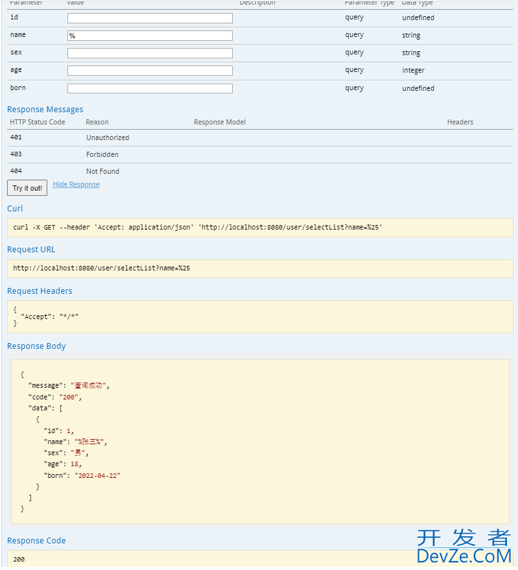Click the HTTP Status Code column header
Viewport: 518px width, 570px height.
[38, 122]
